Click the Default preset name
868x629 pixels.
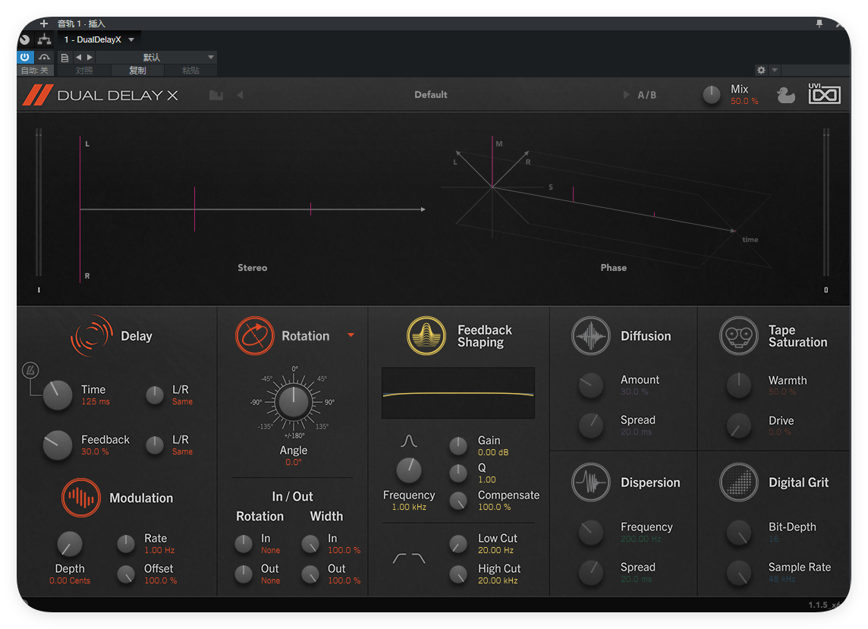431,95
